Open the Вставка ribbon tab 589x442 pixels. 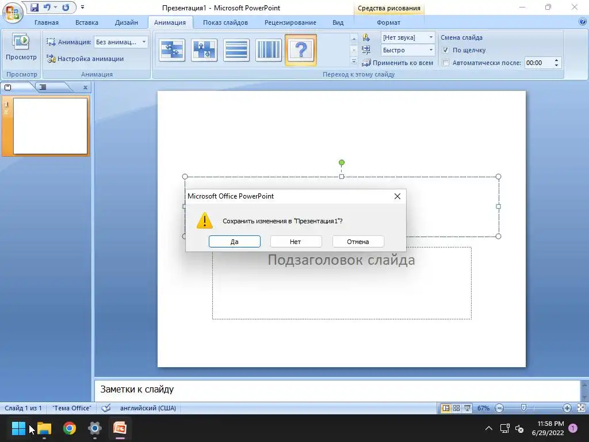coord(87,22)
